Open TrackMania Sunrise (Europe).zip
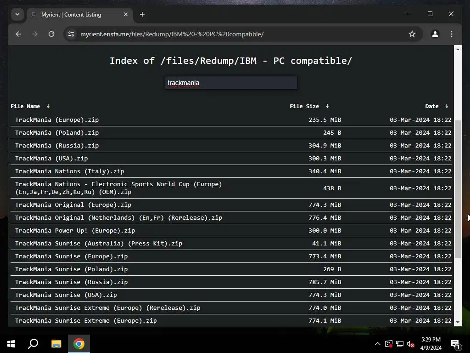The height and width of the screenshot is (353, 470). point(71,256)
